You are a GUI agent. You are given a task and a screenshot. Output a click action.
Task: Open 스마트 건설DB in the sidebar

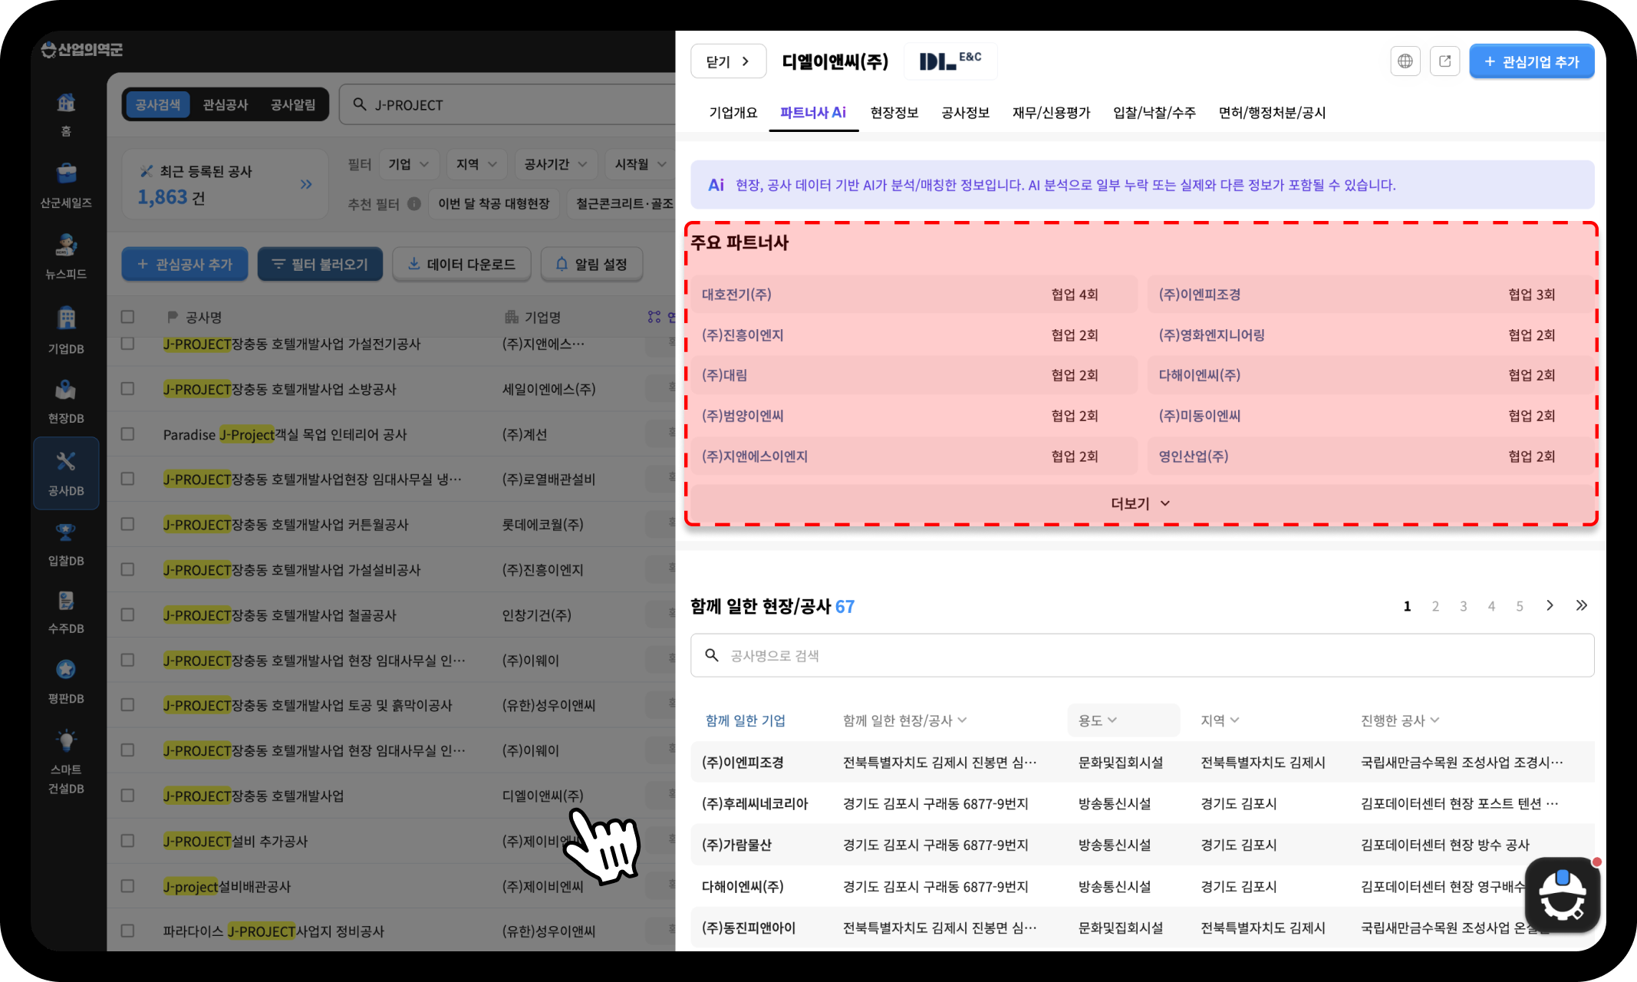point(66,762)
